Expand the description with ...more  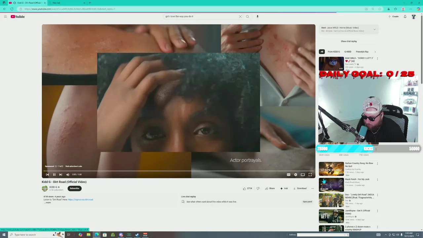(48, 203)
